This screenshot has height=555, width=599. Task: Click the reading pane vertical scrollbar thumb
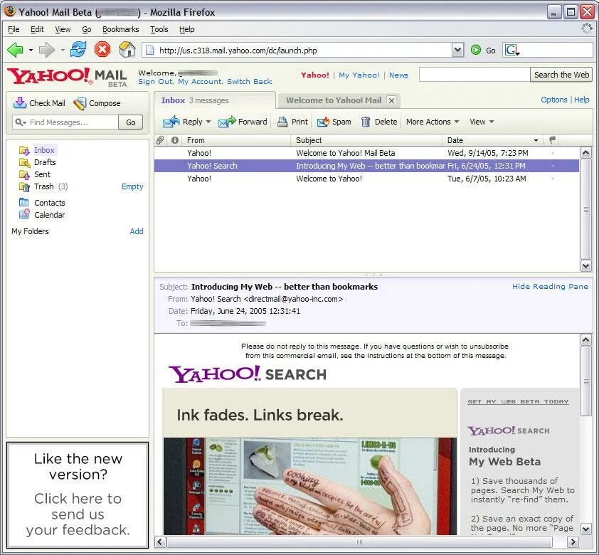coord(586,381)
